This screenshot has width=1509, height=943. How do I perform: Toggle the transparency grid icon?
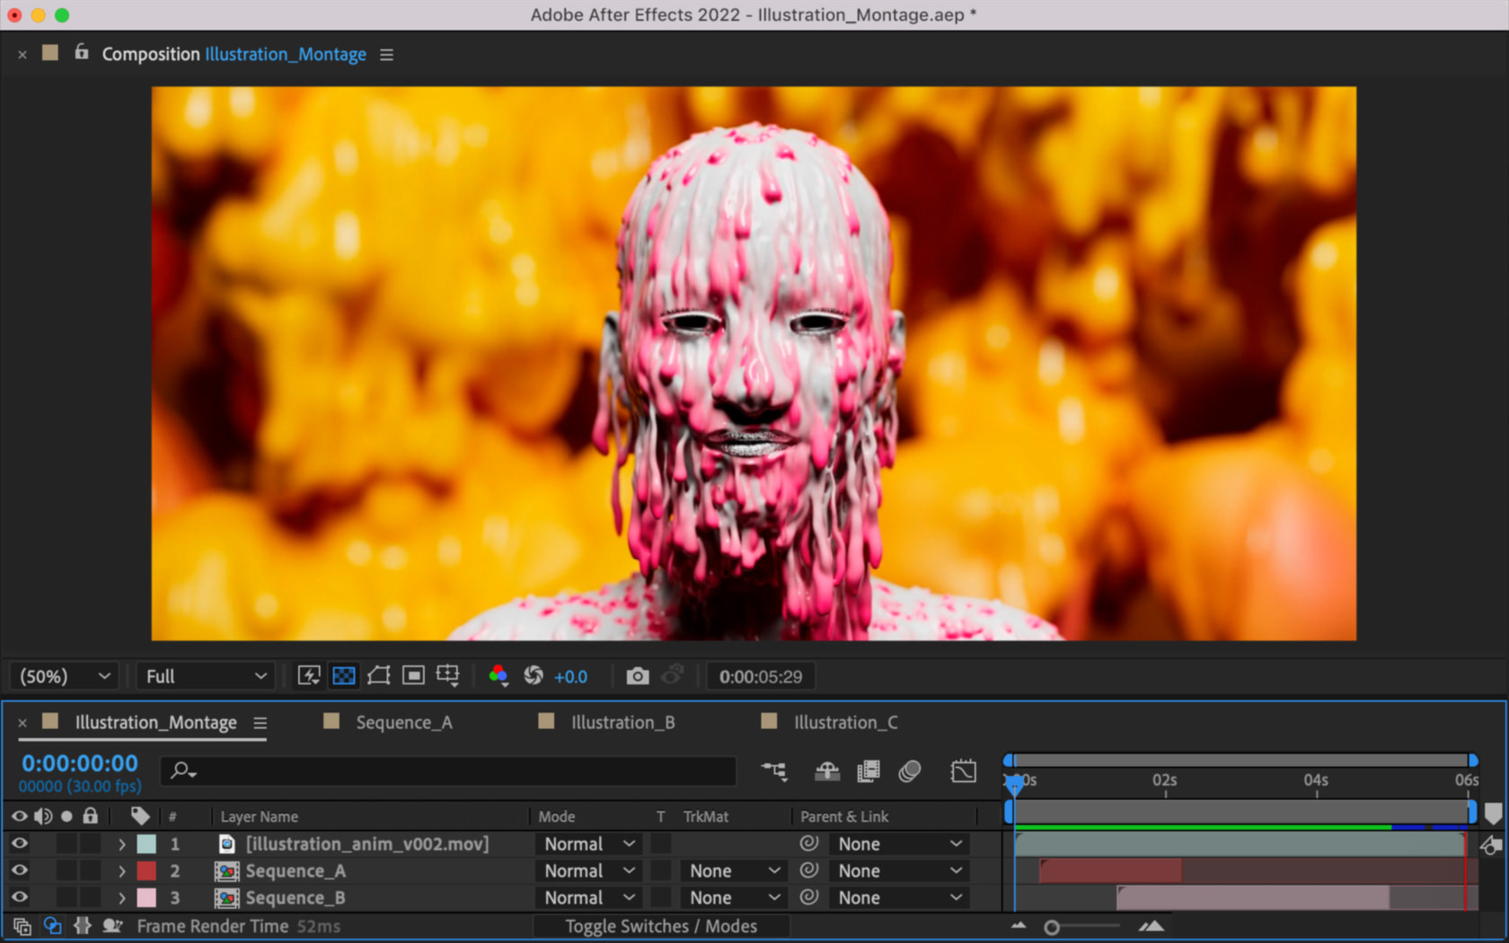343,676
